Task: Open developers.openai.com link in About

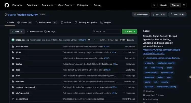Action: click(x=163, y=58)
